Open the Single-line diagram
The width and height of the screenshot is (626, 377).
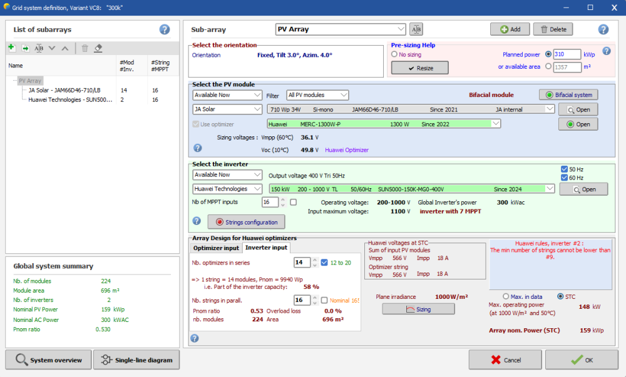click(136, 360)
